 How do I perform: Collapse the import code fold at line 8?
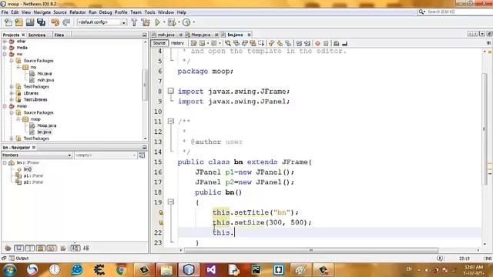(170, 91)
